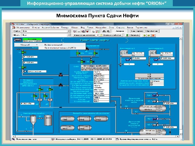Image resolution: width=195 pixels, height=146 pixels.
Task: Open Важные события
Action: (111, 35)
